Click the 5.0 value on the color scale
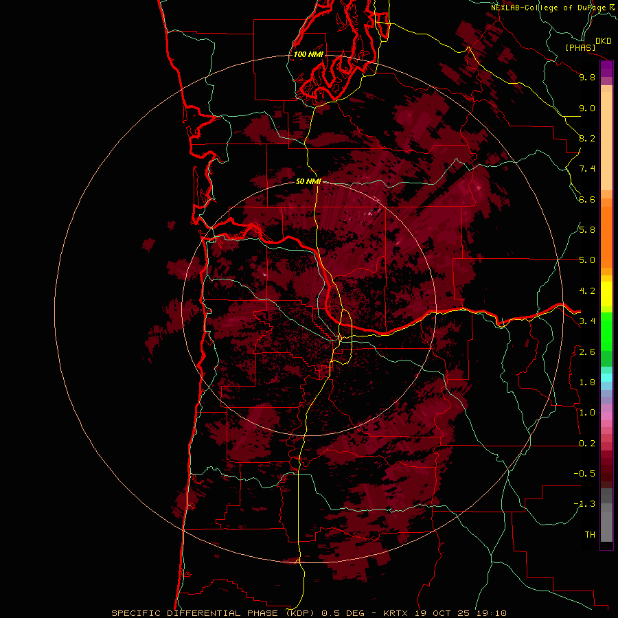 pyautogui.click(x=587, y=260)
